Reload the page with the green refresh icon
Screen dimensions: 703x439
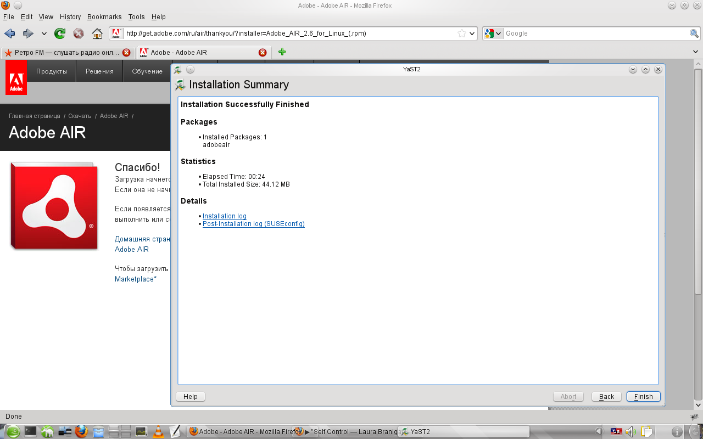60,33
